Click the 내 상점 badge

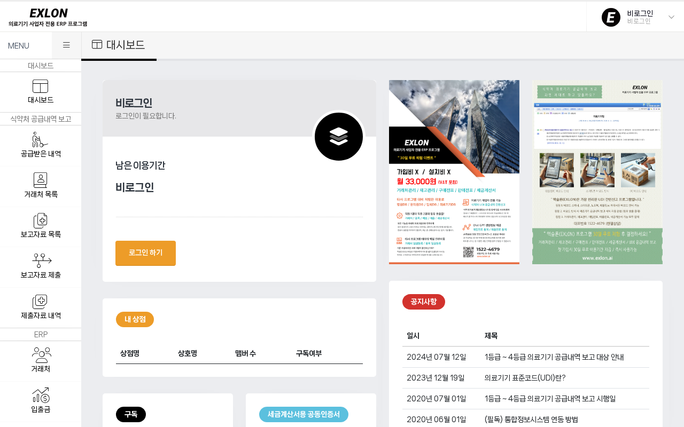tap(135, 319)
